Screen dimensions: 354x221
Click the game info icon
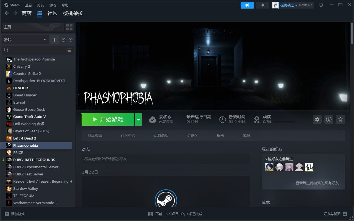(329, 119)
